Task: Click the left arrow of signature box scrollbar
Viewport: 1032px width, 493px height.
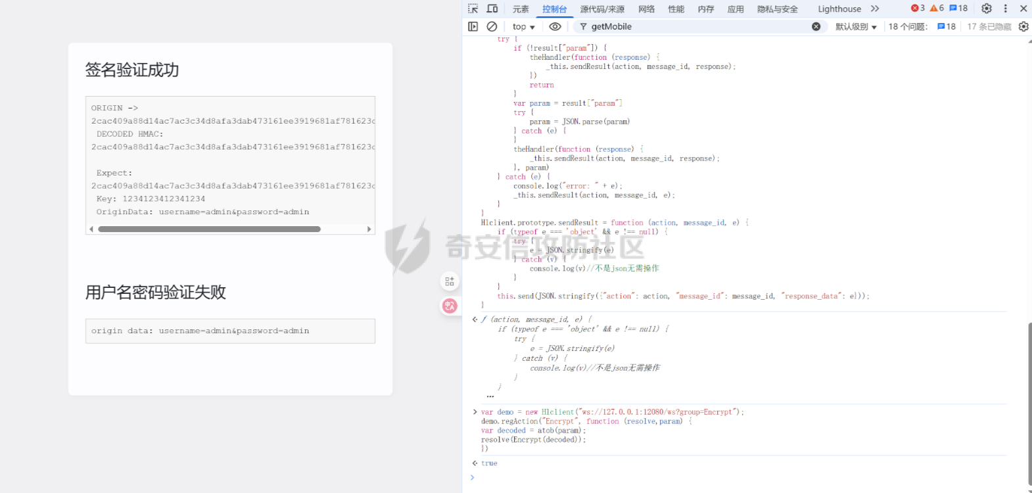Action: point(91,229)
